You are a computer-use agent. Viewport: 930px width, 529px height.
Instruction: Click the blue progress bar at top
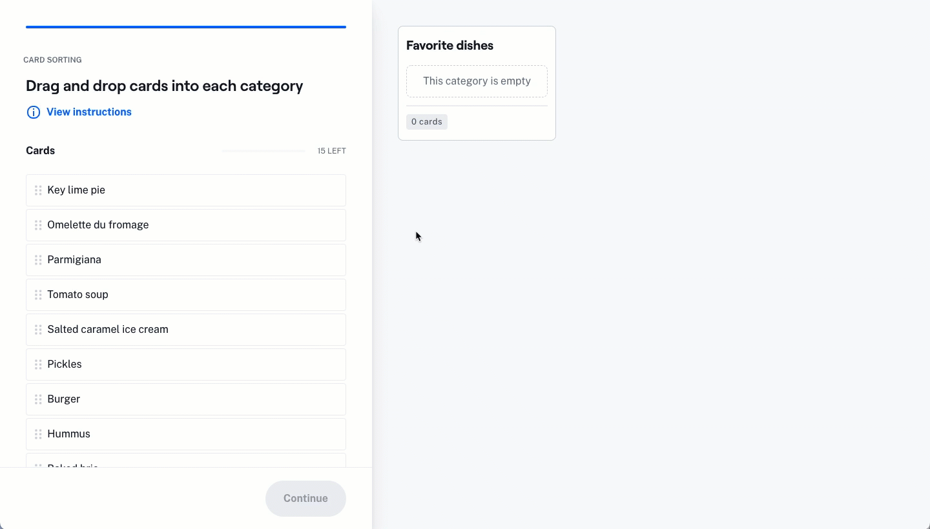186,27
